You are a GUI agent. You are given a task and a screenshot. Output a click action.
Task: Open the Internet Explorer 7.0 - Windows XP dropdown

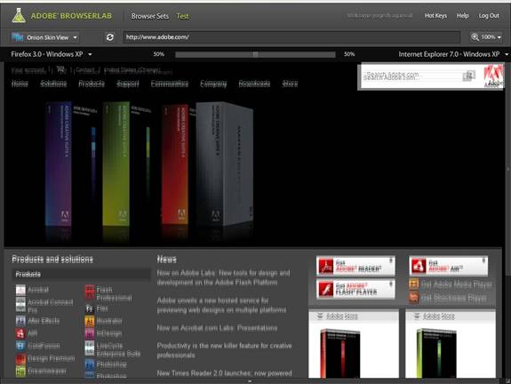pos(453,54)
